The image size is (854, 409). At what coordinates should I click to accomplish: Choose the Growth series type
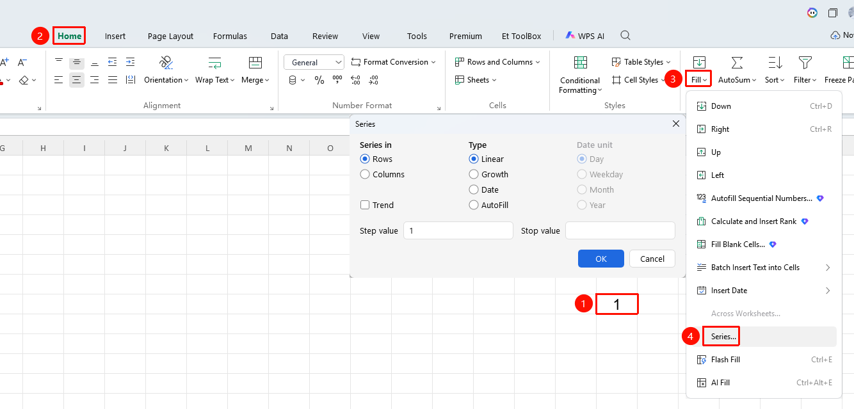[474, 174]
